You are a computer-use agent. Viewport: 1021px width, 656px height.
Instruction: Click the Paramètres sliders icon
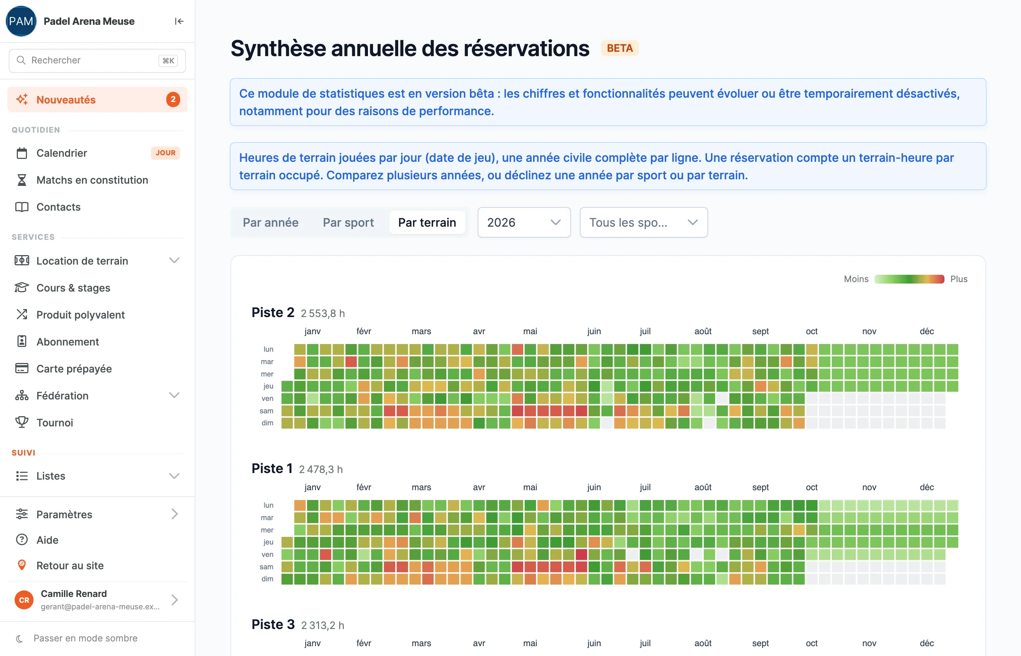pos(22,514)
